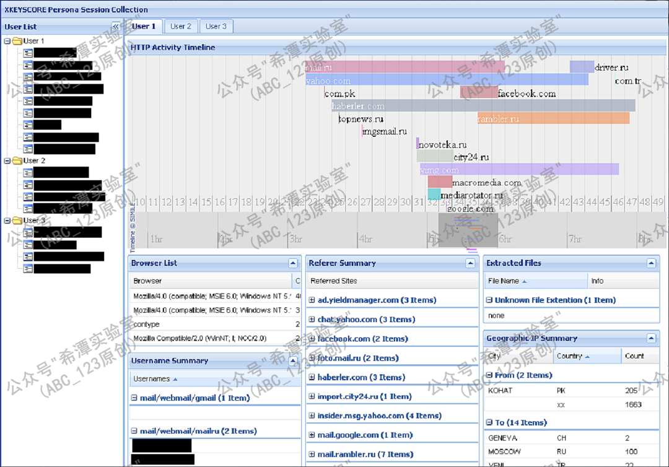This screenshot has width=669, height=467.
Task: Sort by the Info column header
Action: click(x=623, y=281)
